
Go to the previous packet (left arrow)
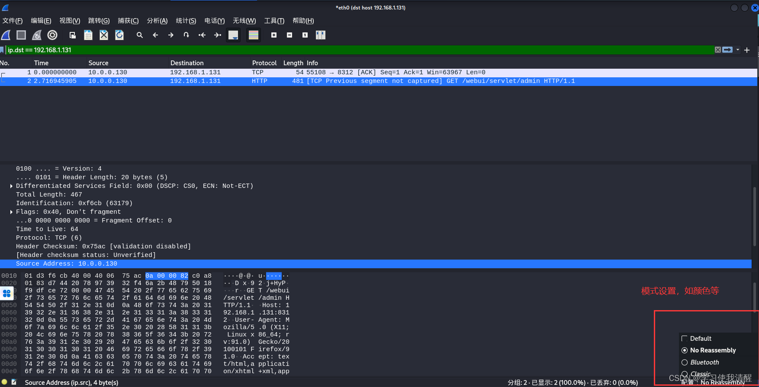coord(155,35)
